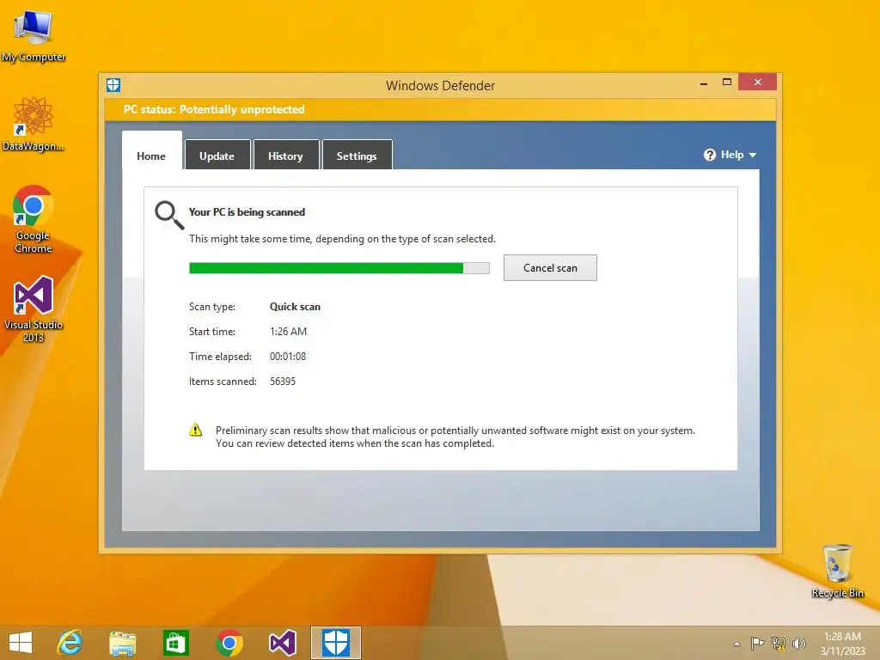
Task: Launch Internet Explorer from the taskbar
Action: (x=70, y=643)
